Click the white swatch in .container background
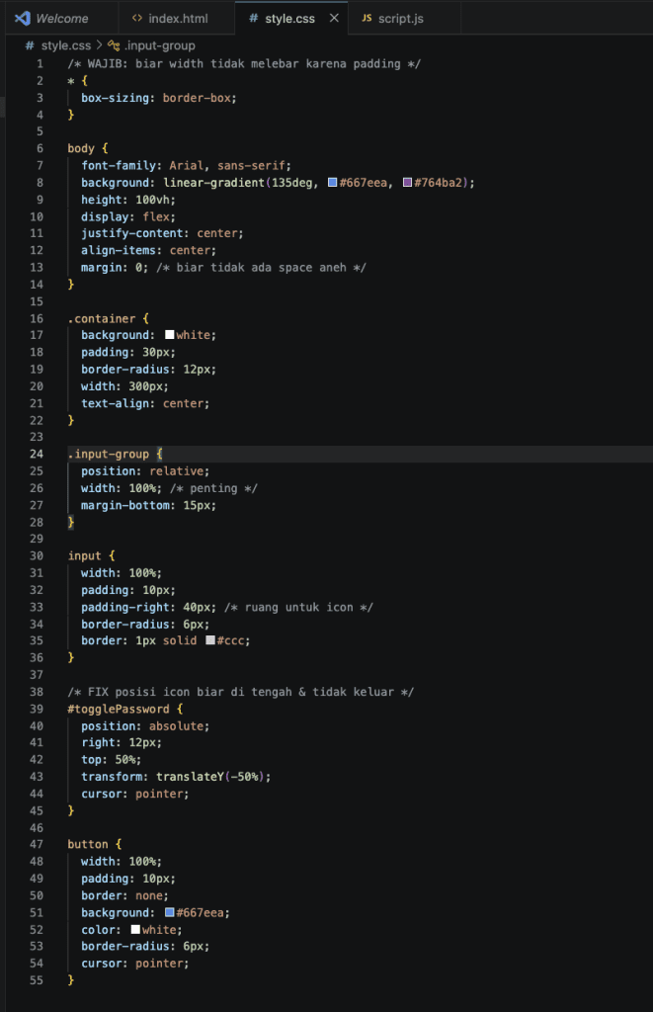 [x=170, y=335]
